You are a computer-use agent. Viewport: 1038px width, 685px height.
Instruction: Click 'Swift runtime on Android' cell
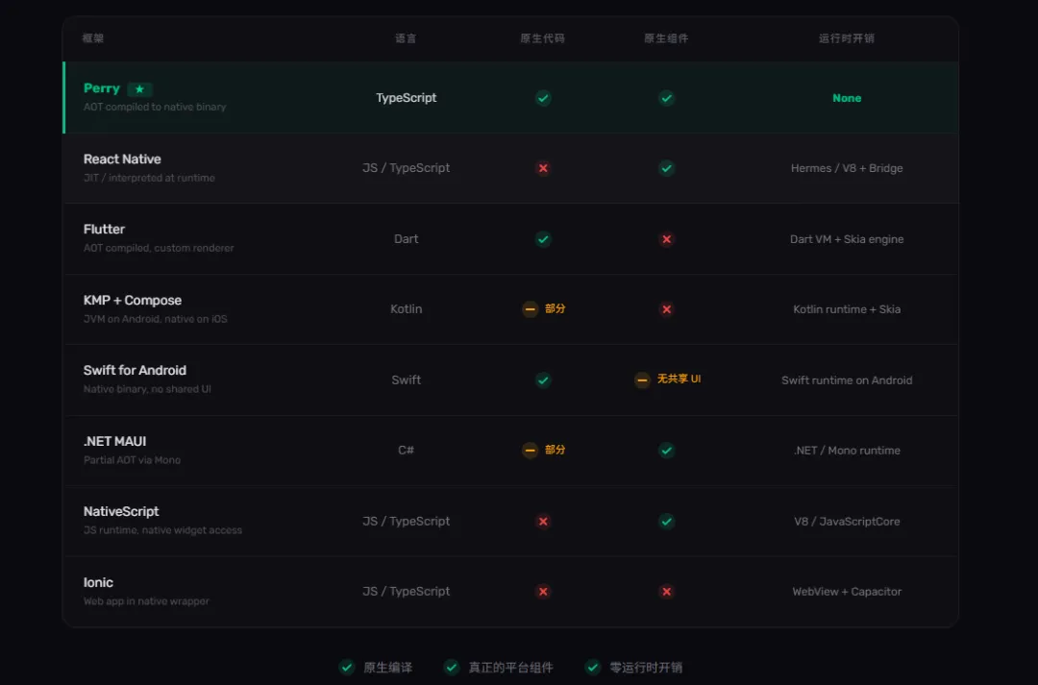[x=847, y=379]
